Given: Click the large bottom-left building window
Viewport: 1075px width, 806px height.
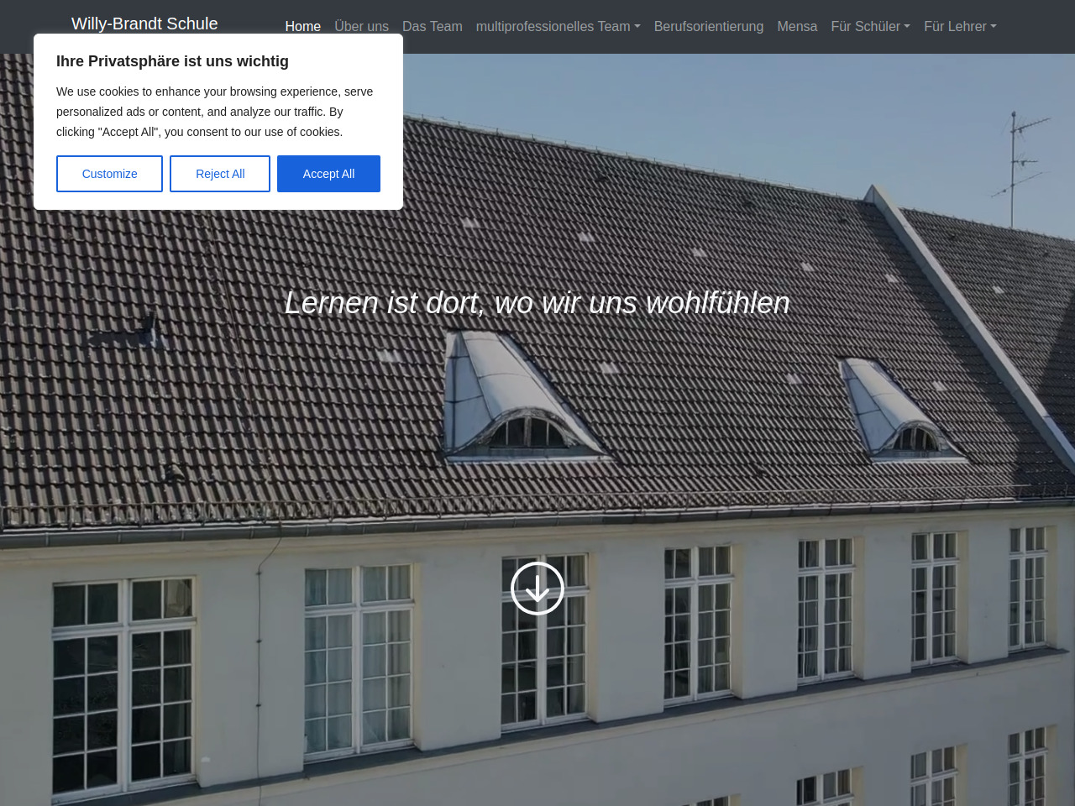Looking at the screenshot, I should (x=123, y=684).
